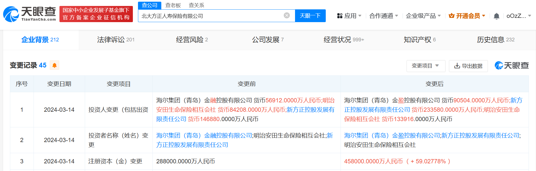536x171 pixels.
Task: Expand the 企业级产品 dropdown
Action: coord(423,16)
